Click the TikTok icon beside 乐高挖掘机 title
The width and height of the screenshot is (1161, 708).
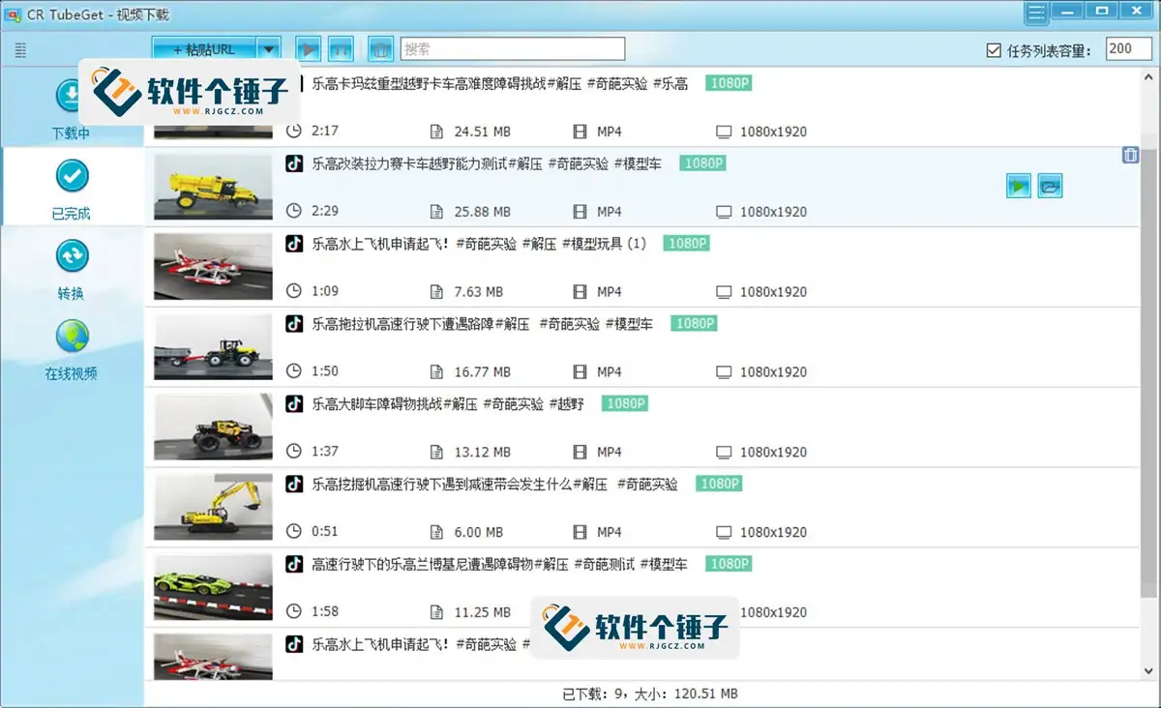pyautogui.click(x=294, y=484)
